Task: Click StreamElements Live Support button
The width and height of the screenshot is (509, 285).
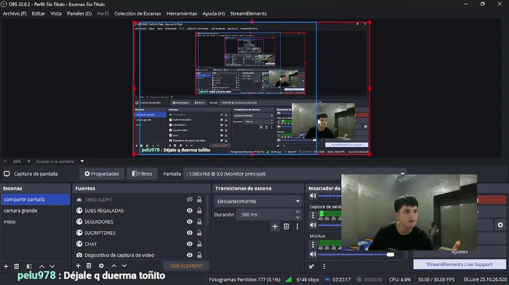Action: click(459, 264)
